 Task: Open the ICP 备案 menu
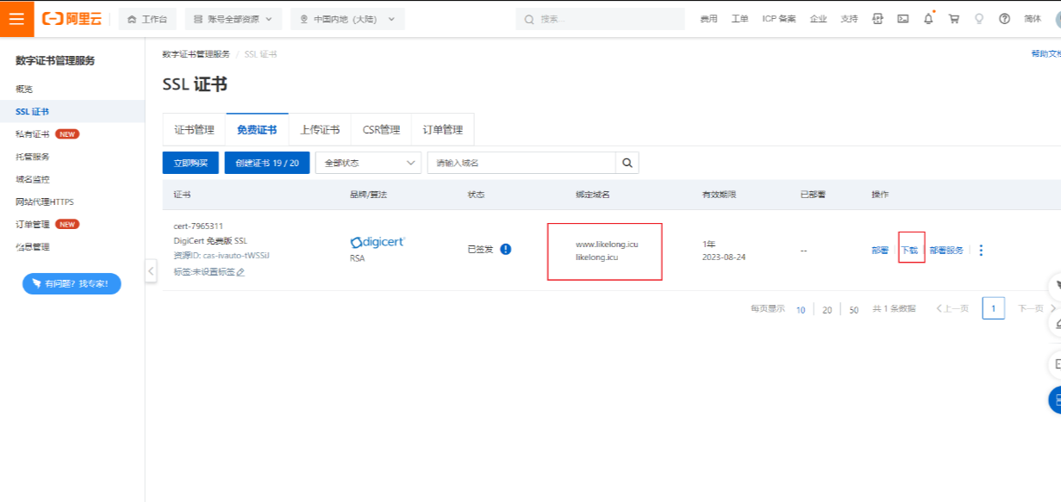779,19
